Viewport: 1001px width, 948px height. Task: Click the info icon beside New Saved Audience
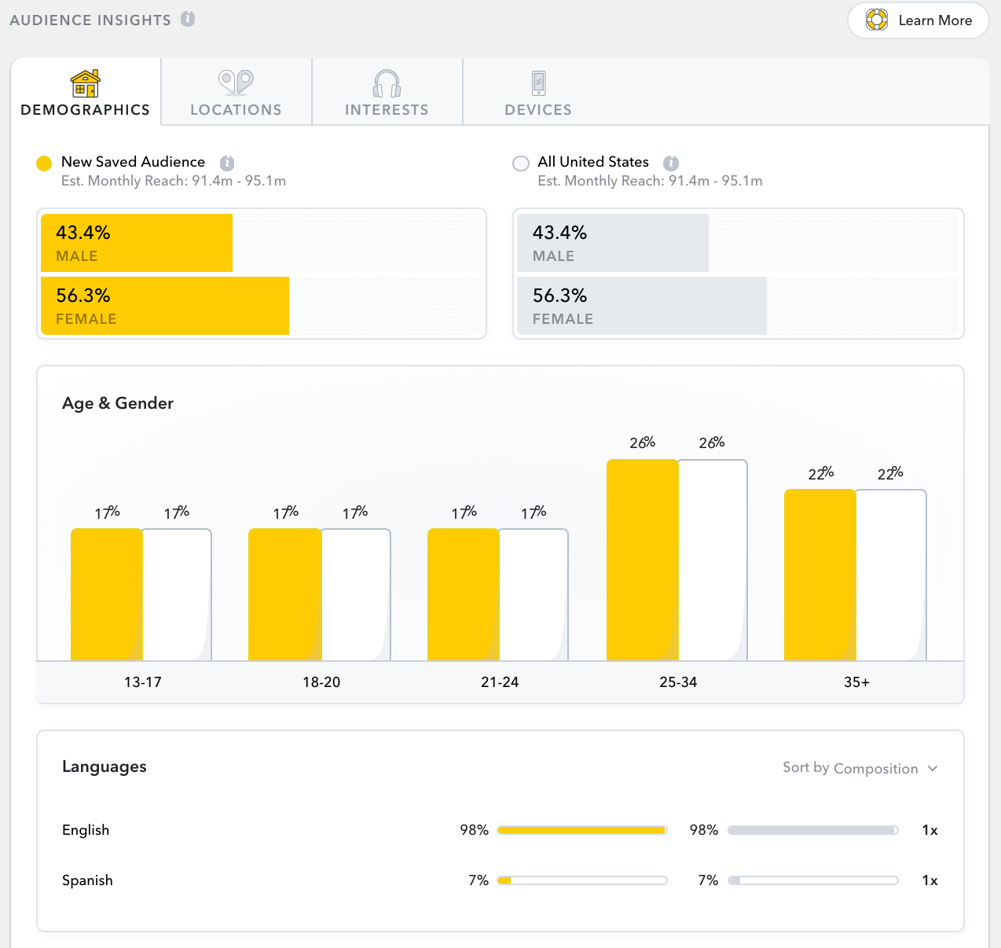point(227,163)
